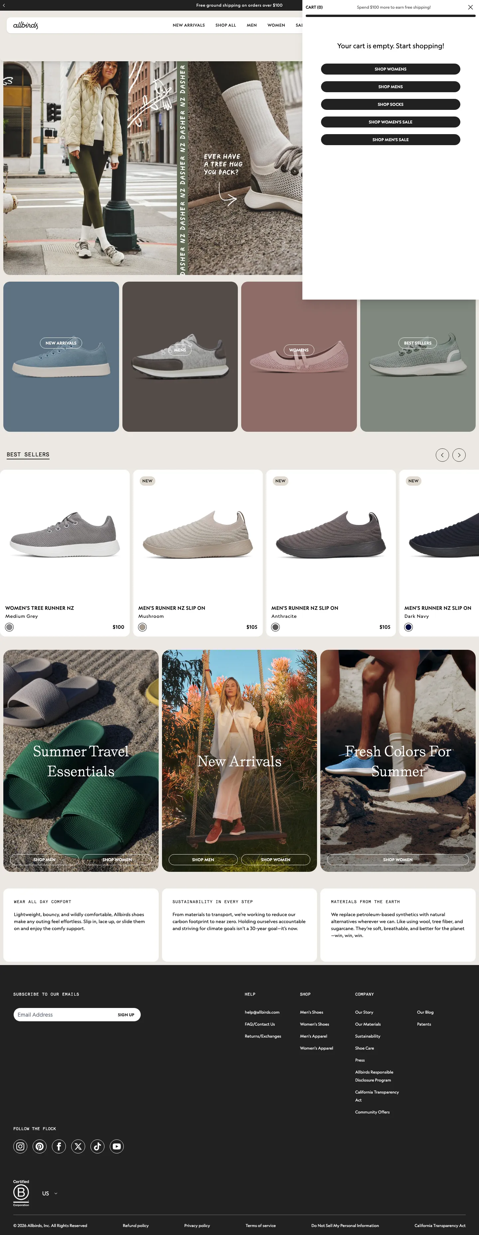Open Community Offers footer link

(x=372, y=1112)
